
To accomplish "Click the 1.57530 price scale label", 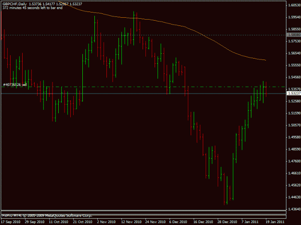I will pyautogui.click(x=294, y=41).
